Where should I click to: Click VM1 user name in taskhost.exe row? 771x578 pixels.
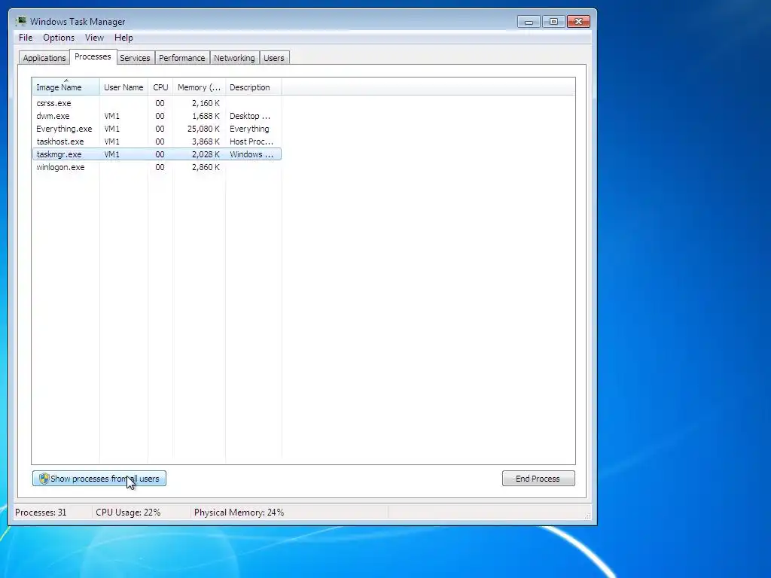[x=111, y=141]
